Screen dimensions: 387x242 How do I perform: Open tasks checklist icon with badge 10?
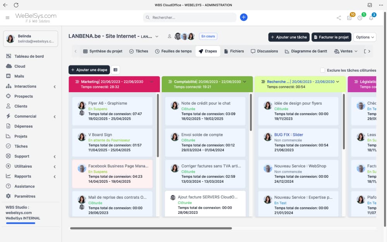click(x=349, y=18)
